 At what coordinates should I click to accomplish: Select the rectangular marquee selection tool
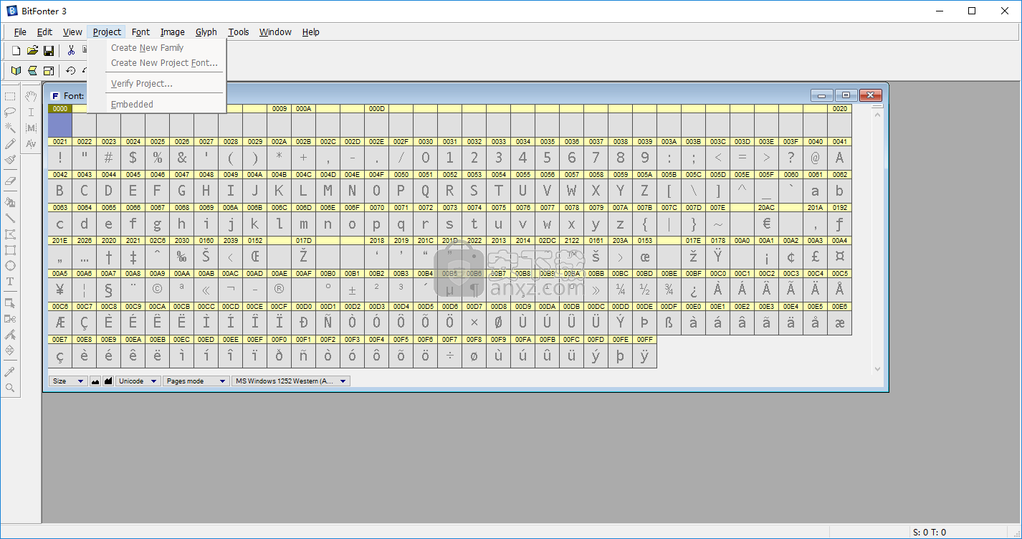[x=10, y=96]
